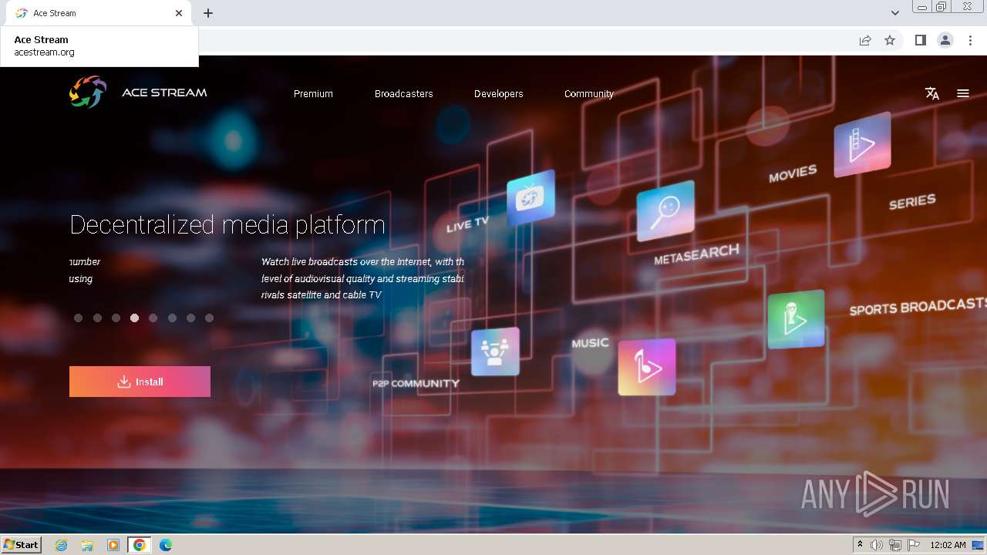This screenshot has width=987, height=555.
Task: Click the show desktop button
Action: pos(979,545)
